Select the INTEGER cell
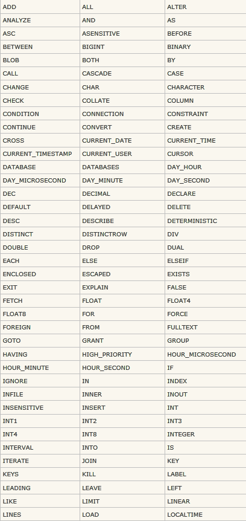This screenshot has width=246, height=521. click(x=206, y=435)
